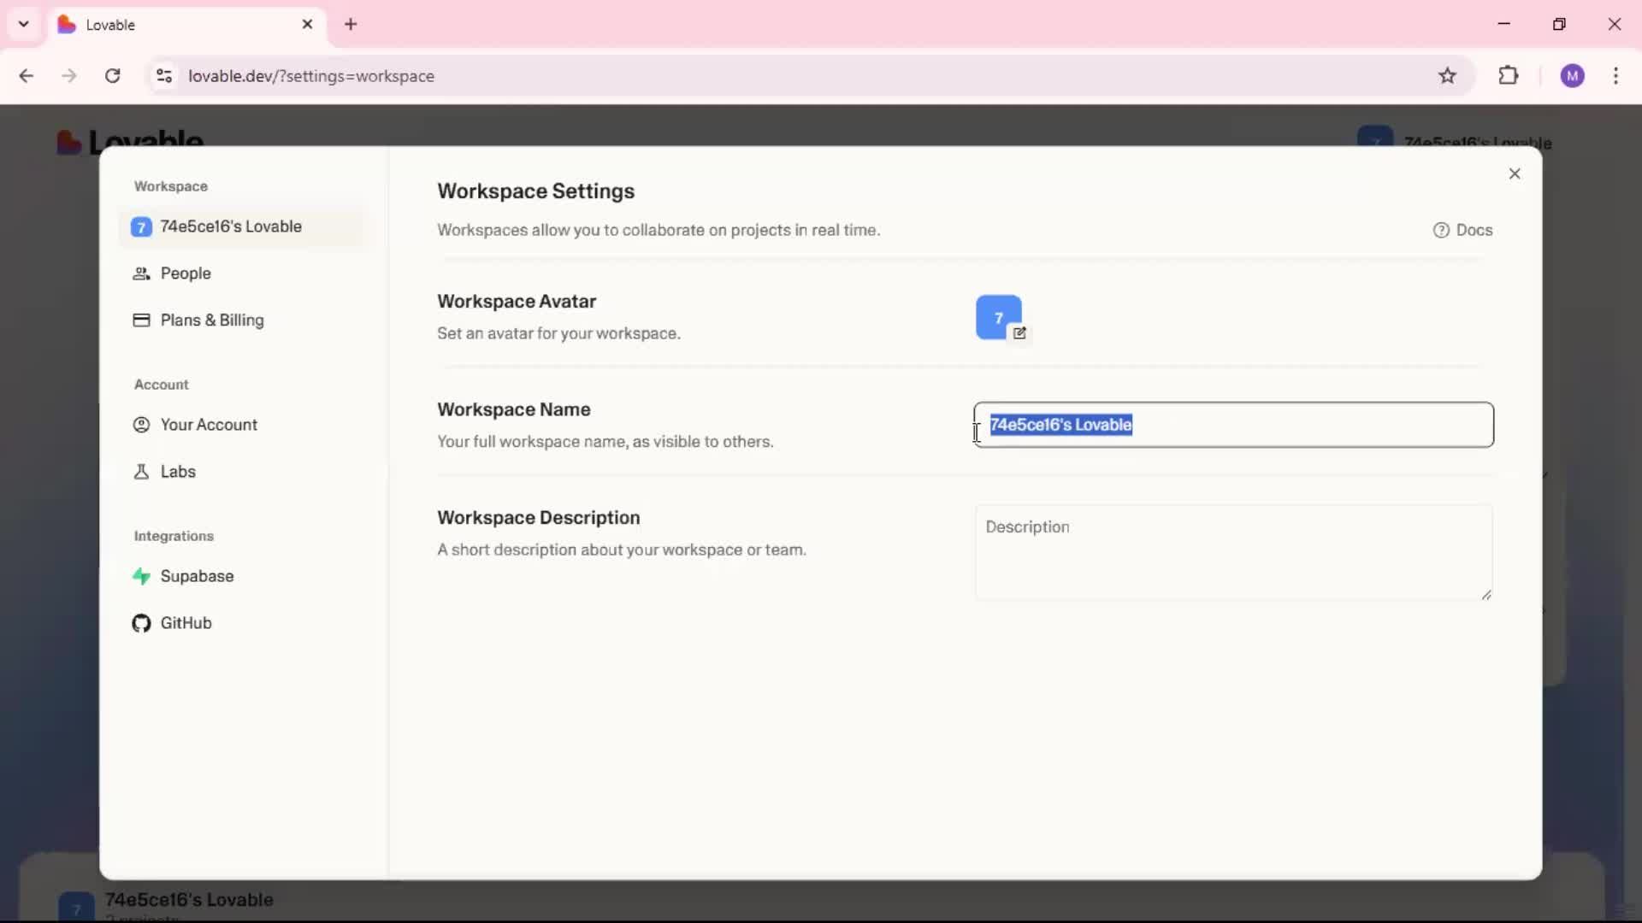The width and height of the screenshot is (1642, 923).
Task: Edit the workspace avatar pencil icon
Action: [x=1019, y=333]
